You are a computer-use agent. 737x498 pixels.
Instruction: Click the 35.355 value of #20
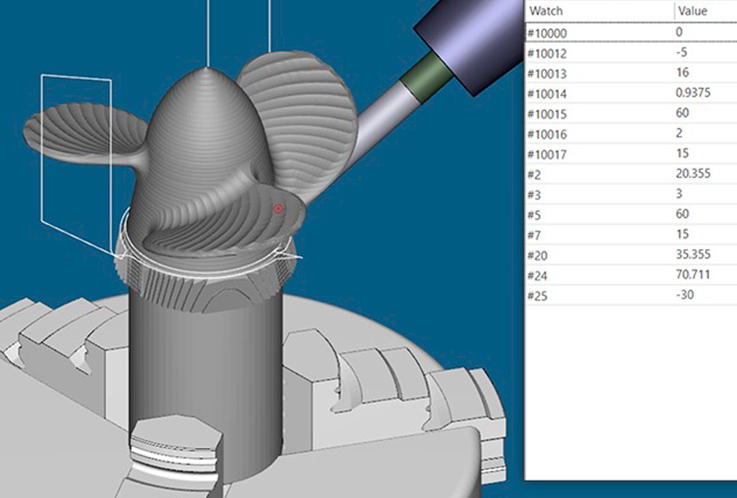click(693, 254)
